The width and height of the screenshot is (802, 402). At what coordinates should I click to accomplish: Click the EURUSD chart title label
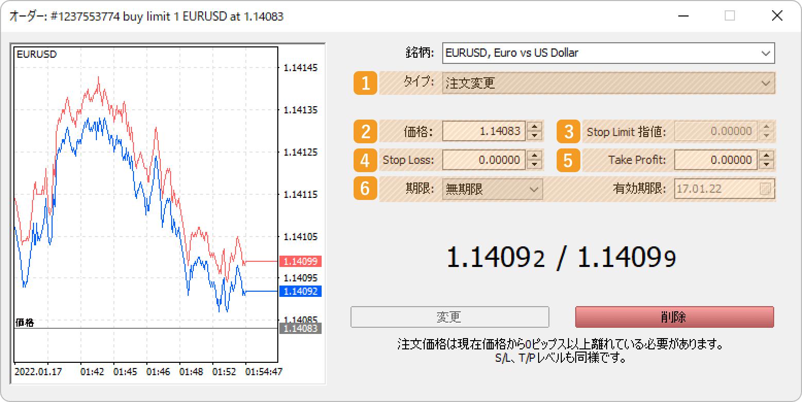[37, 54]
